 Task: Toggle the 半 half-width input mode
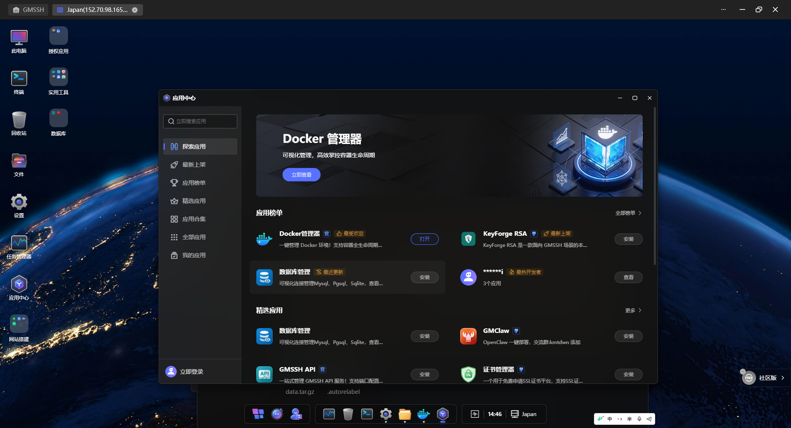click(x=630, y=419)
